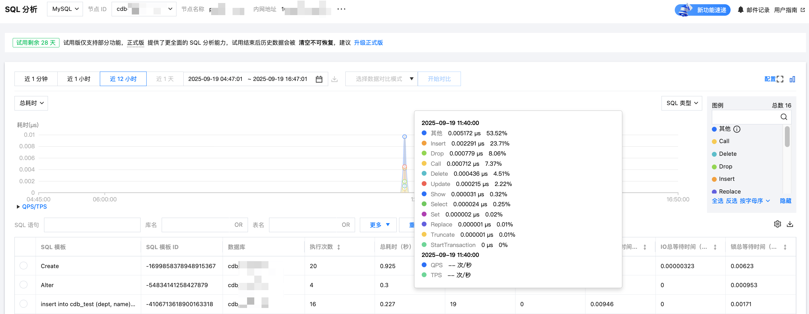Viewport: 809px width, 314px height.
Task: Switch to 近 1 小时 time range
Action: (x=78, y=79)
